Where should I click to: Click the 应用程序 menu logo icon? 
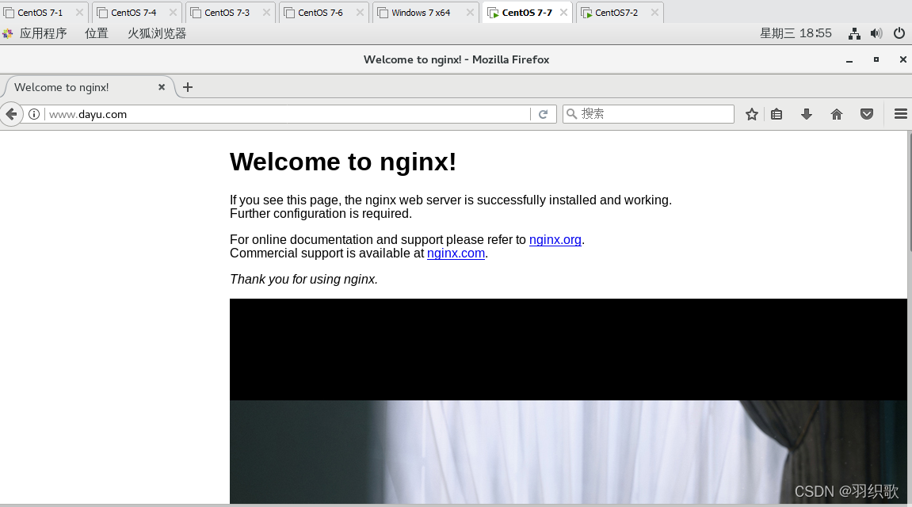[x=8, y=34]
